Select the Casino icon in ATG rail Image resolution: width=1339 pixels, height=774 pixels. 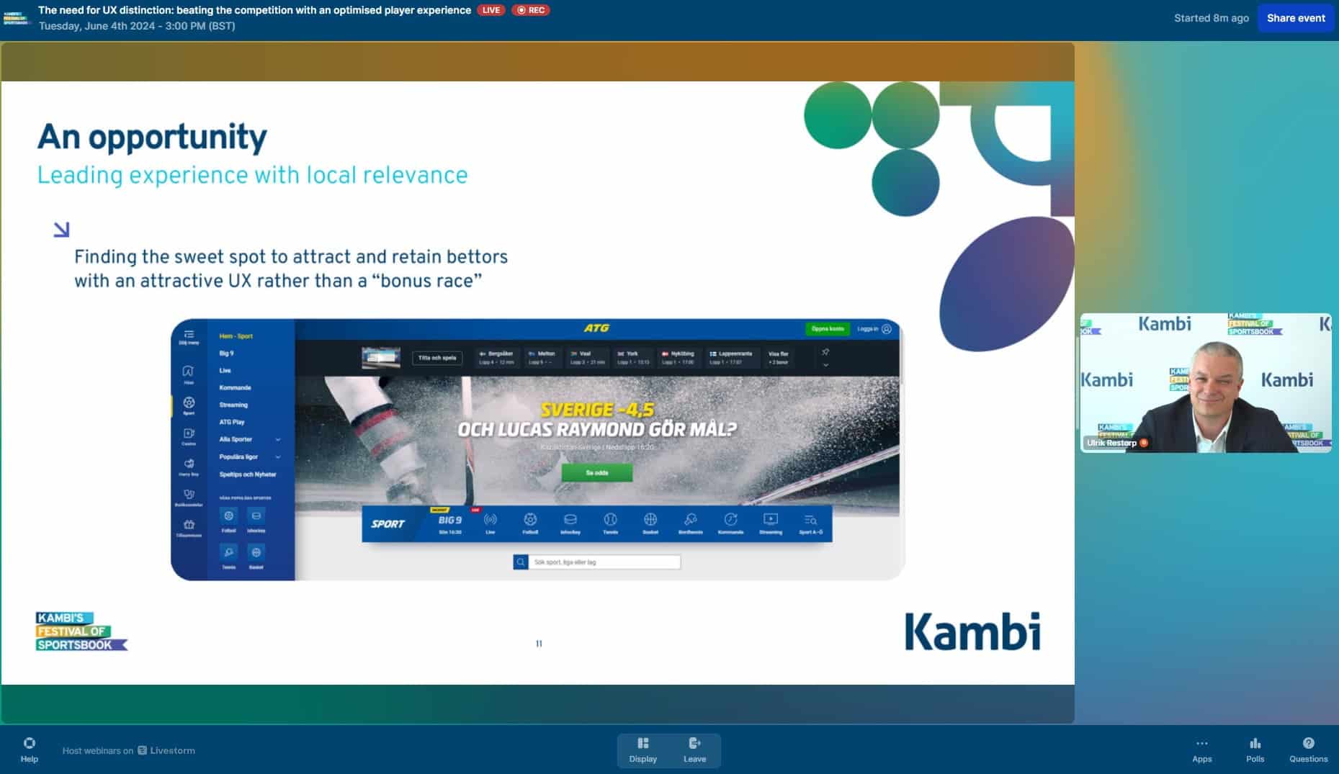point(189,435)
